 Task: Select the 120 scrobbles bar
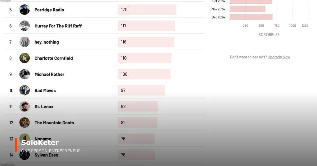pos(147,10)
